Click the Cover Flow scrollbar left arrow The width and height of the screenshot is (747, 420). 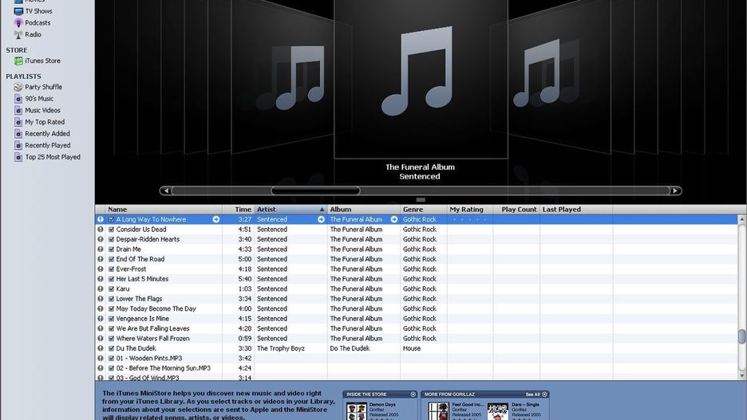tap(166, 190)
